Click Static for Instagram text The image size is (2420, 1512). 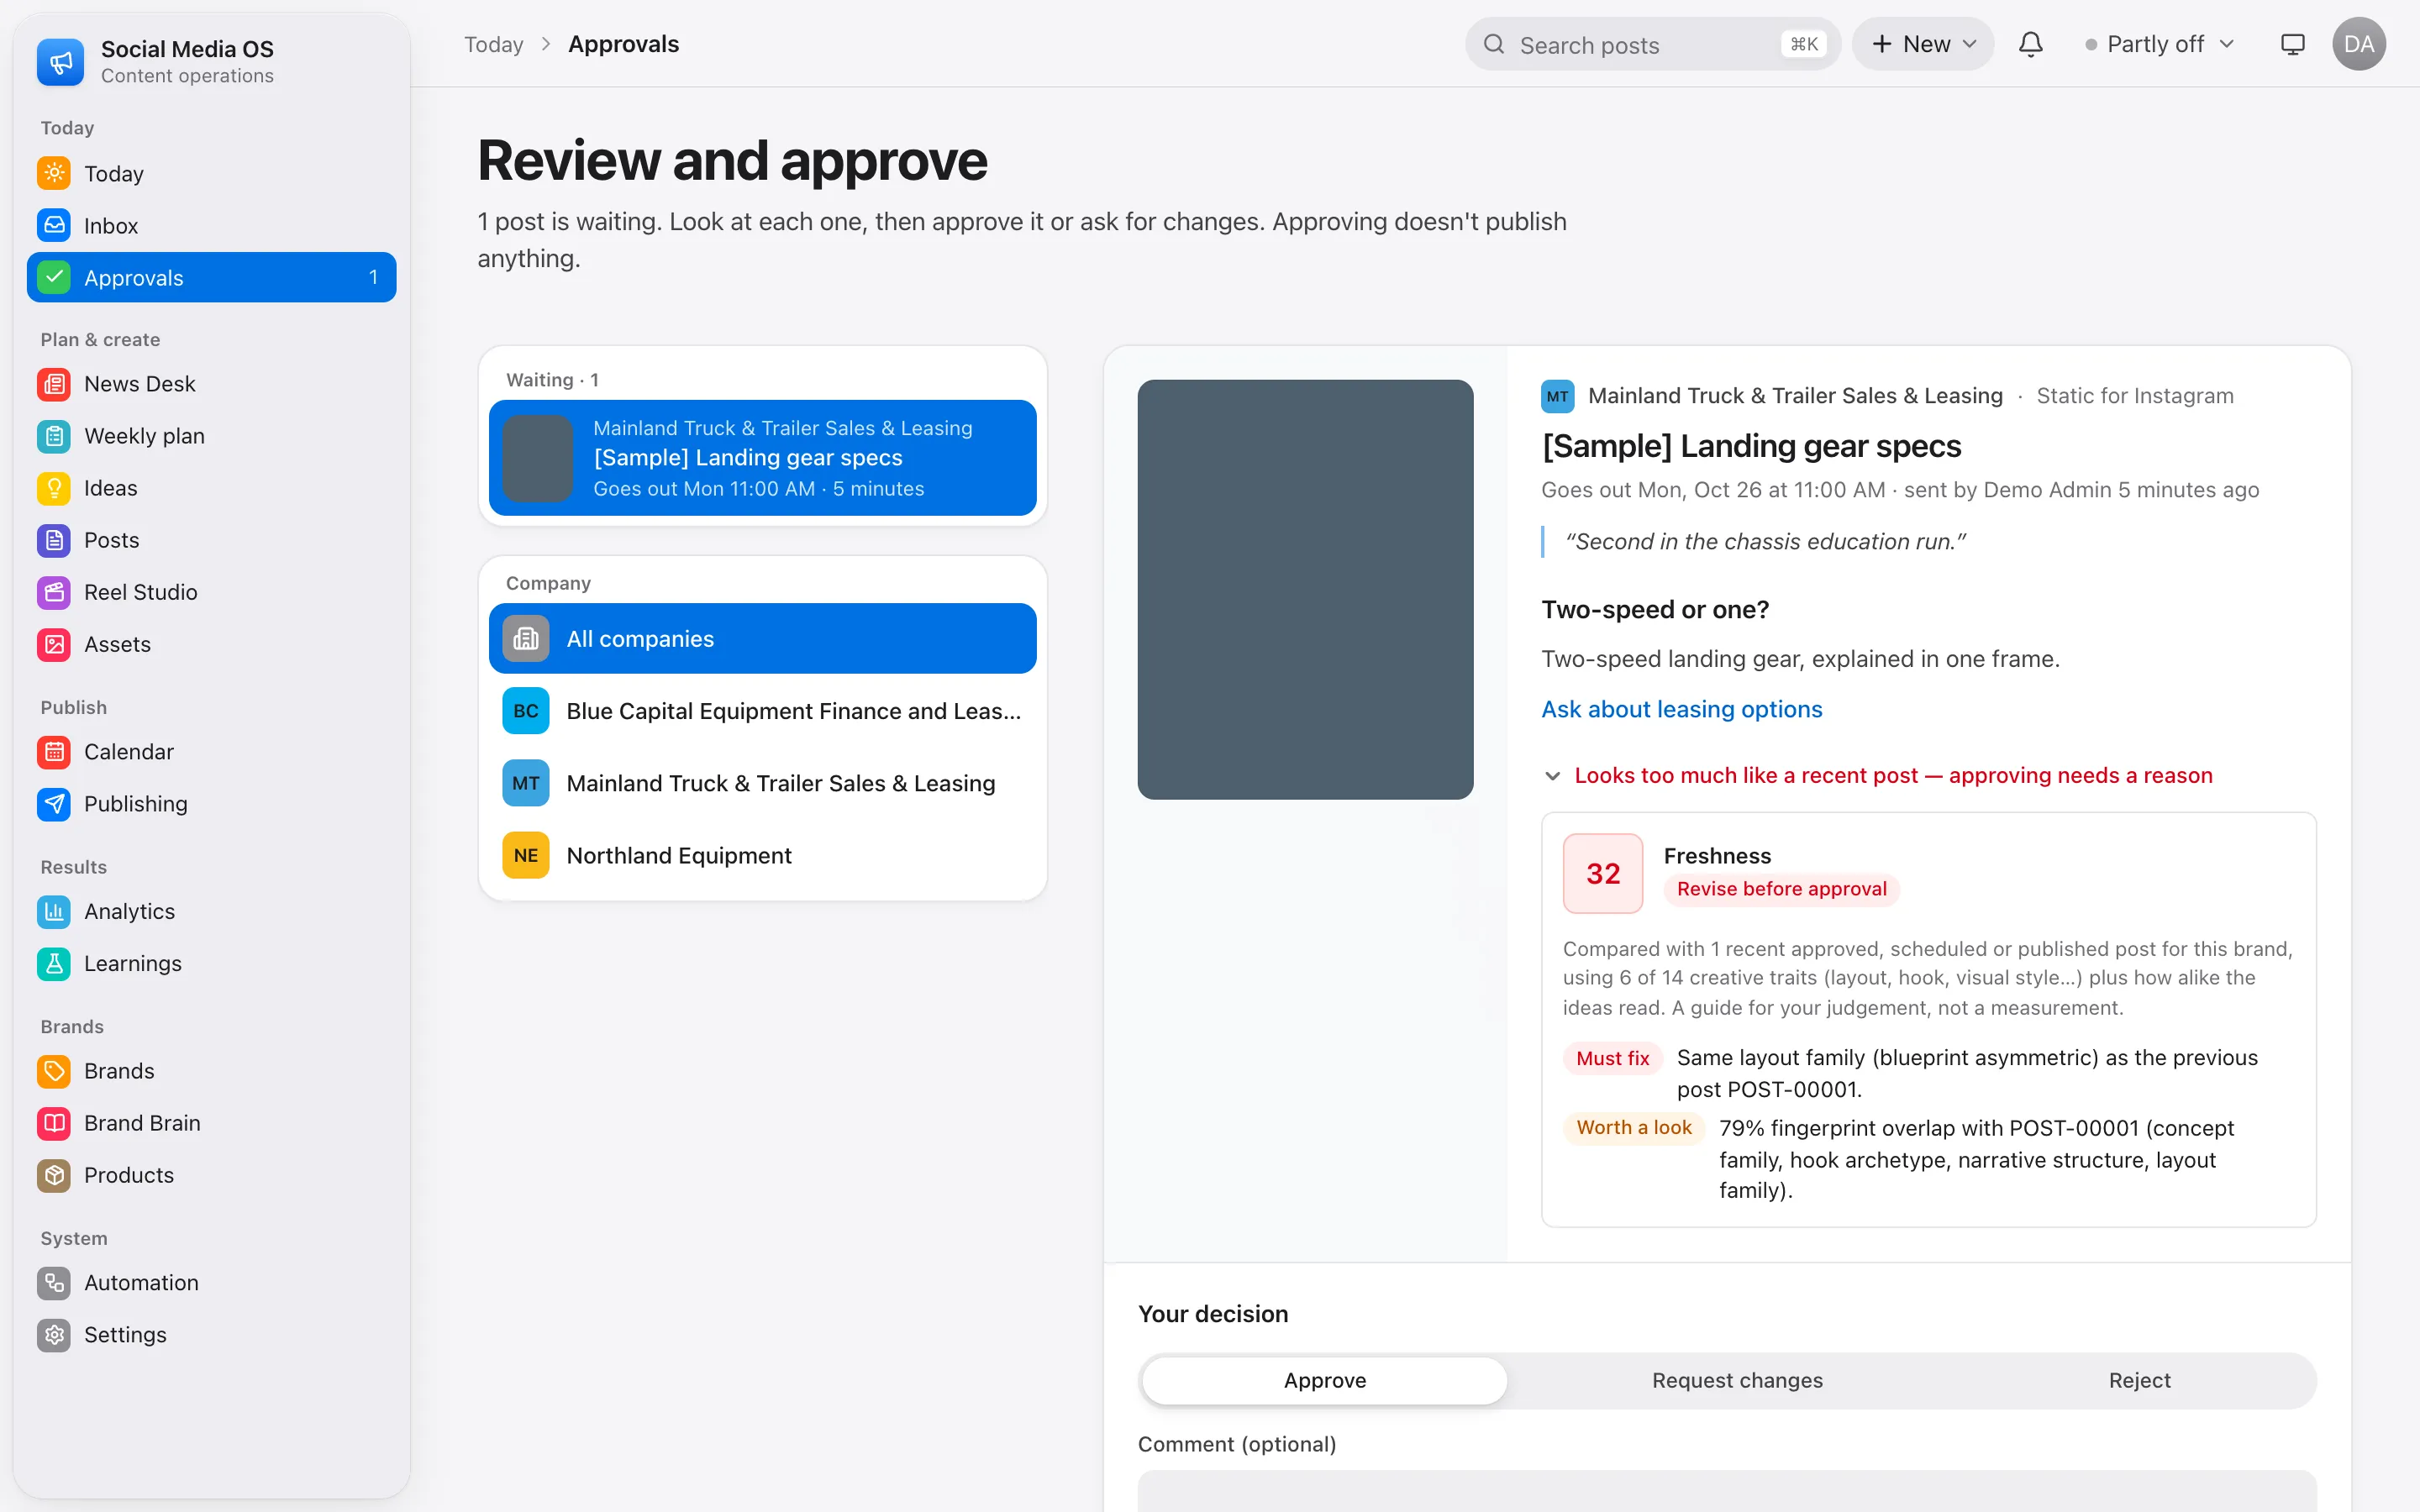coord(2134,396)
